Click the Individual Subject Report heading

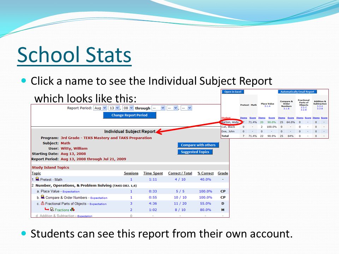(x=130, y=132)
